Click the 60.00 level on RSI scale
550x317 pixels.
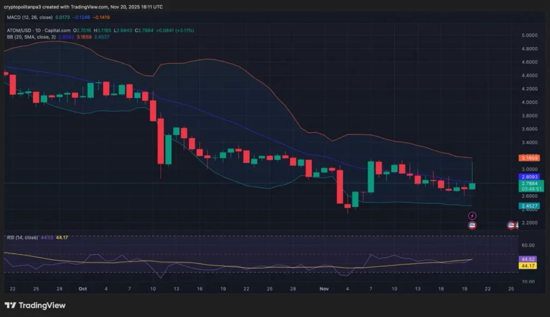(529, 245)
